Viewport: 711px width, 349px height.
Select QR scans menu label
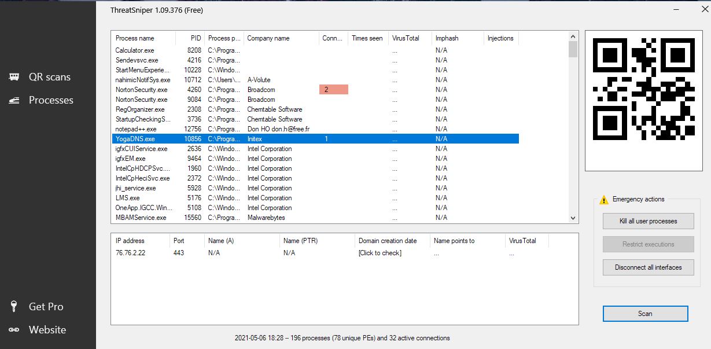pos(50,77)
